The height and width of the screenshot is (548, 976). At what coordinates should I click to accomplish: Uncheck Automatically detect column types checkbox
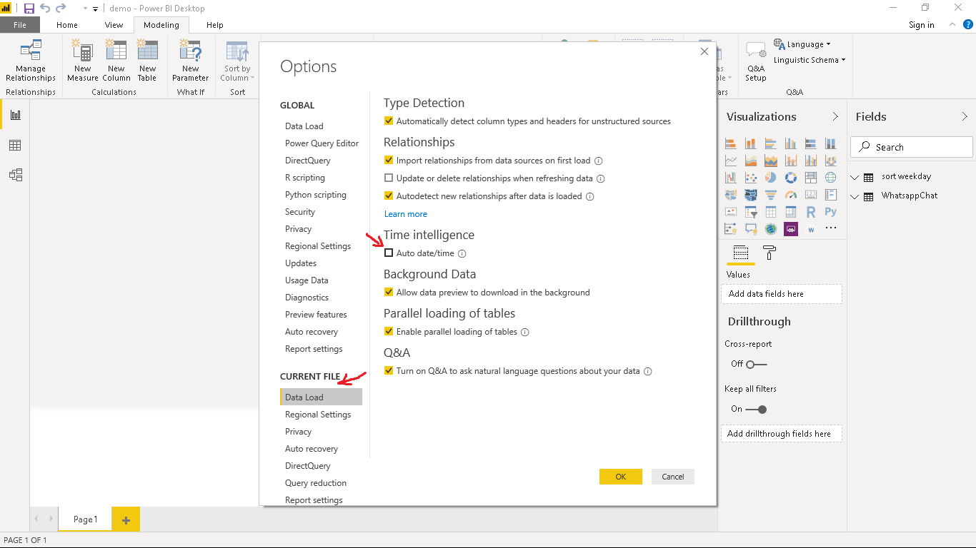click(x=389, y=121)
